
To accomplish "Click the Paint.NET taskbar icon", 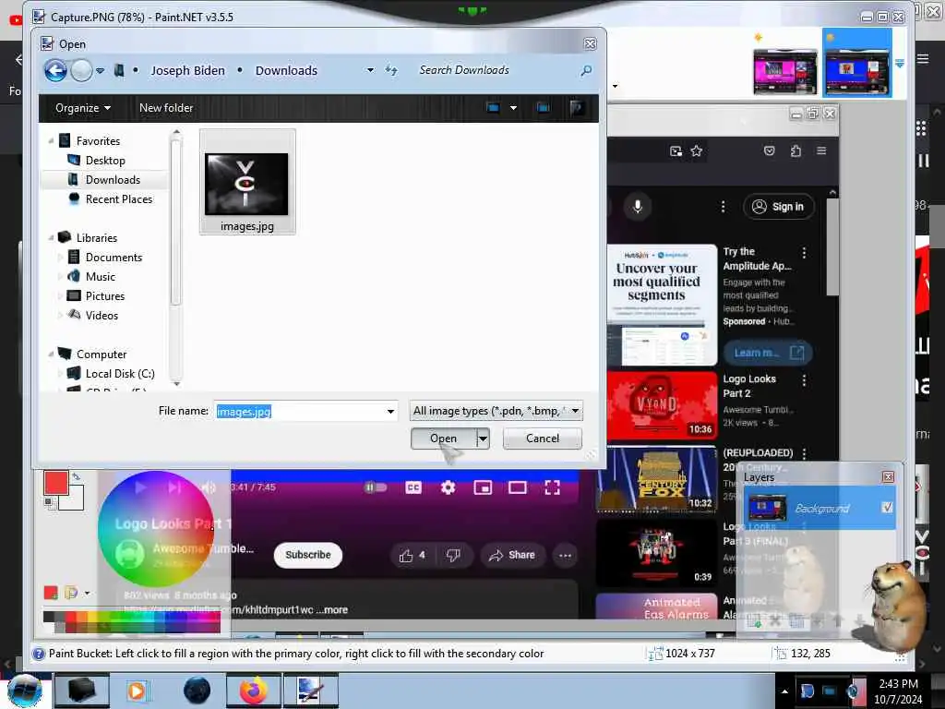I will click(x=311, y=691).
